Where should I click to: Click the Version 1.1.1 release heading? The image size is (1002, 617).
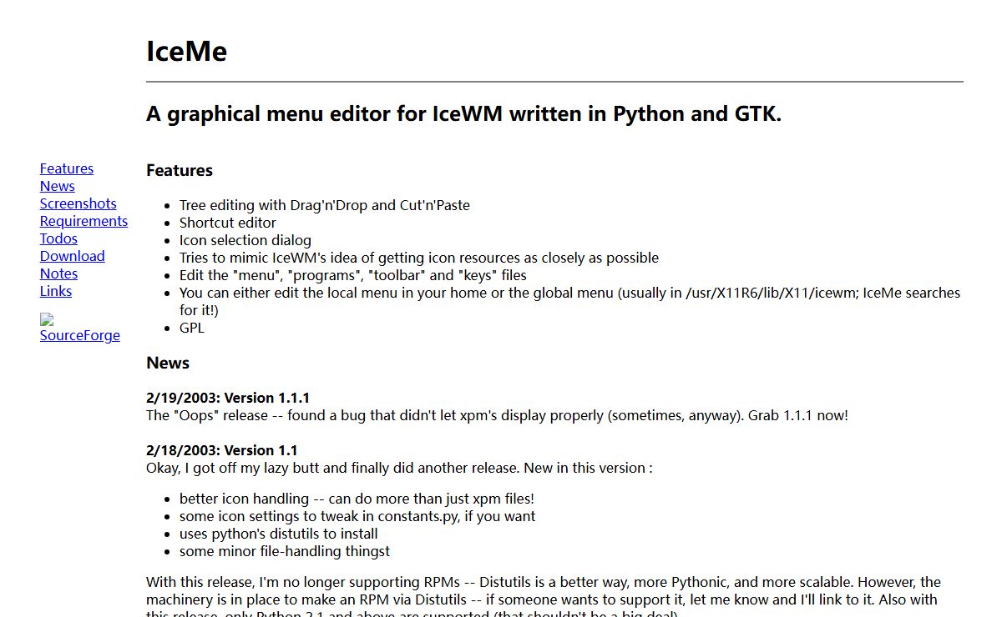click(x=228, y=398)
